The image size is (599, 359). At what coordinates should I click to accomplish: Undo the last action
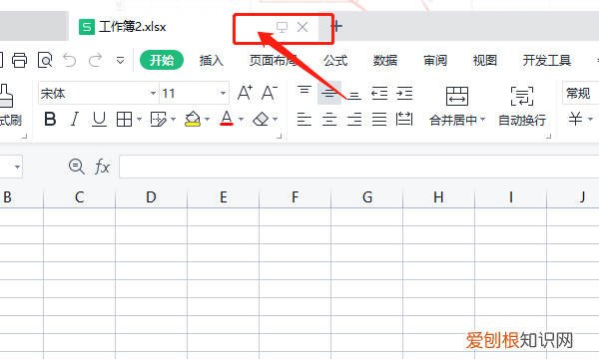tap(70, 60)
